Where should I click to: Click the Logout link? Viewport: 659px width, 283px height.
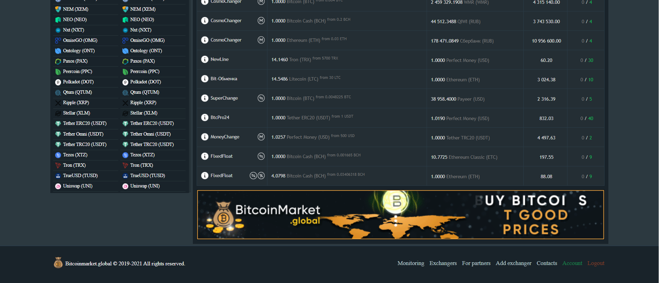pos(596,263)
